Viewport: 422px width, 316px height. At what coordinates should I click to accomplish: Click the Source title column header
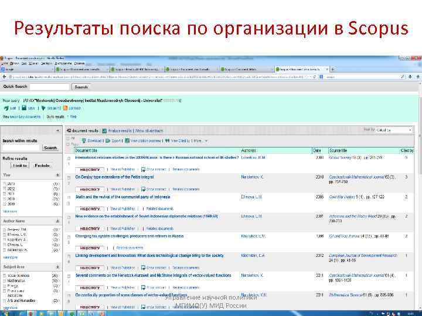338,150
